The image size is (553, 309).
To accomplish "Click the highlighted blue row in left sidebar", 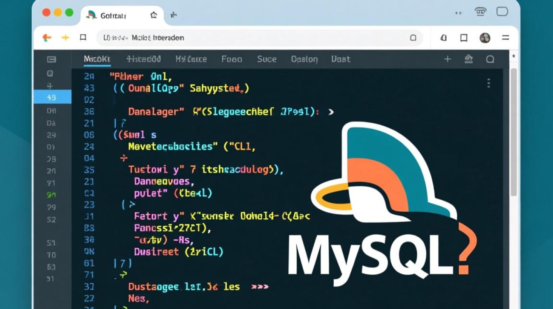I will pos(52,98).
